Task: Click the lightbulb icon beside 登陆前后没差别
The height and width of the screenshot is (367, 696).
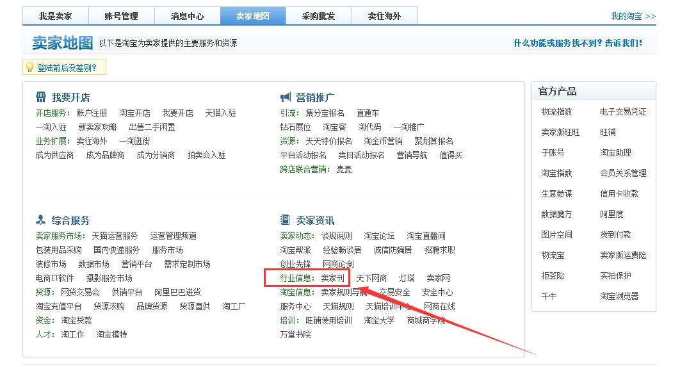Action: point(29,67)
